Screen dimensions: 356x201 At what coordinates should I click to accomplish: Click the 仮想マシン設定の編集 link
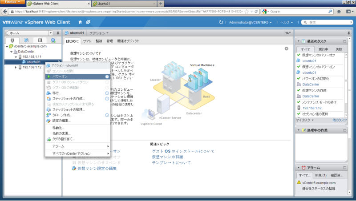pos(97,169)
